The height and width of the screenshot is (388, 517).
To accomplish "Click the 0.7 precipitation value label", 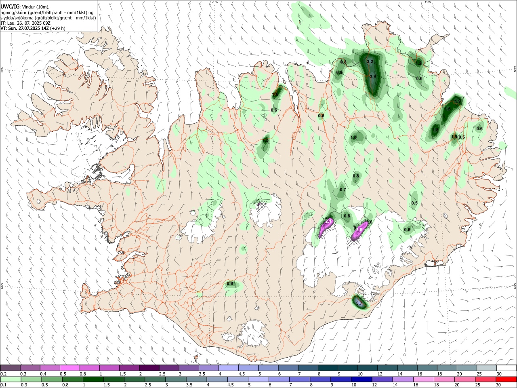I will click(343, 190).
